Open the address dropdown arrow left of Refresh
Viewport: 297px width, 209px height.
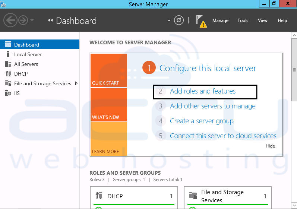tap(169, 20)
